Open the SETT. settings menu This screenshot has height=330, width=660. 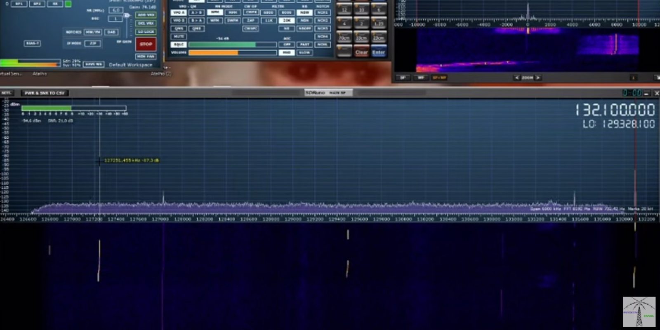7,93
